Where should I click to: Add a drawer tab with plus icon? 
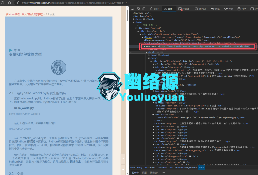[x=164, y=173]
